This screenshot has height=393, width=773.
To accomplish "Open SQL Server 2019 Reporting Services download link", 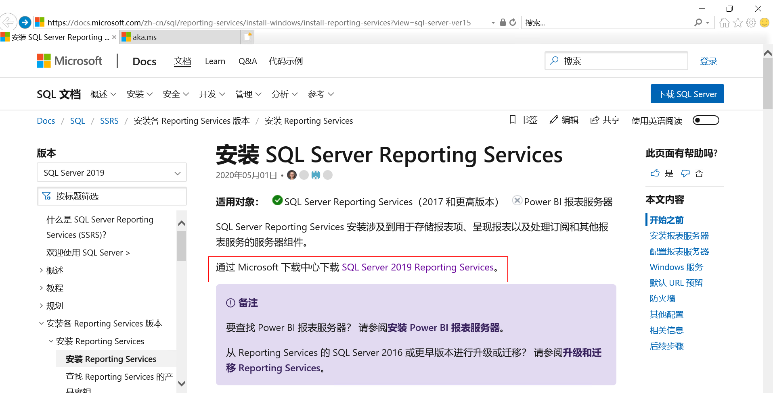I will tap(418, 267).
